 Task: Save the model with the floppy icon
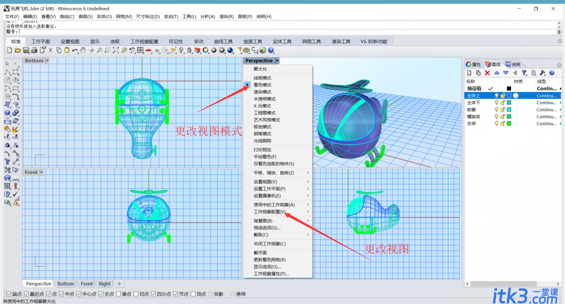pos(26,50)
